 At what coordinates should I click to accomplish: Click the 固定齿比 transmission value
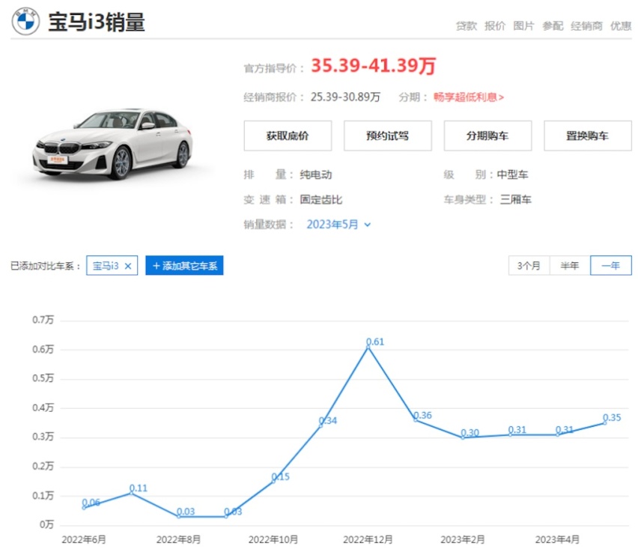(321, 199)
